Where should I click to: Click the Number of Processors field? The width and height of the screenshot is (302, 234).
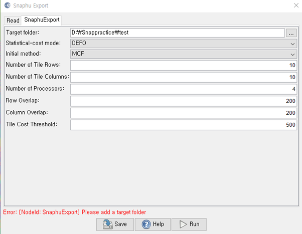point(184,89)
